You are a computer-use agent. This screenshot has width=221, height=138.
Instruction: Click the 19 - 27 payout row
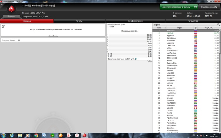pyautogui.click(x=129, y=56)
